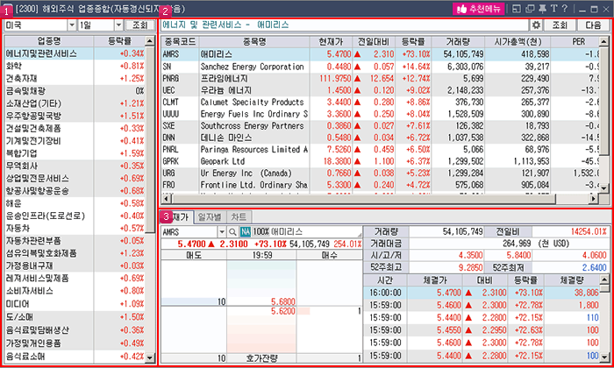Sort stock list by 거래량 header
This screenshot has height=368, width=614.
(x=458, y=41)
